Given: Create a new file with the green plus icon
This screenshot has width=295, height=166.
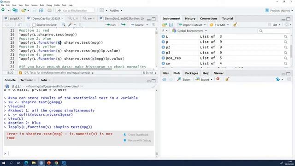Looking at the screenshot, I should (x=3, y=10).
